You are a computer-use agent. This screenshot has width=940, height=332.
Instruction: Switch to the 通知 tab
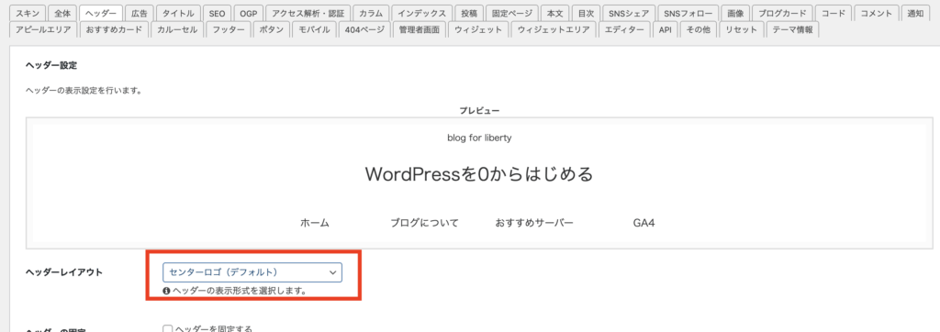point(915,13)
